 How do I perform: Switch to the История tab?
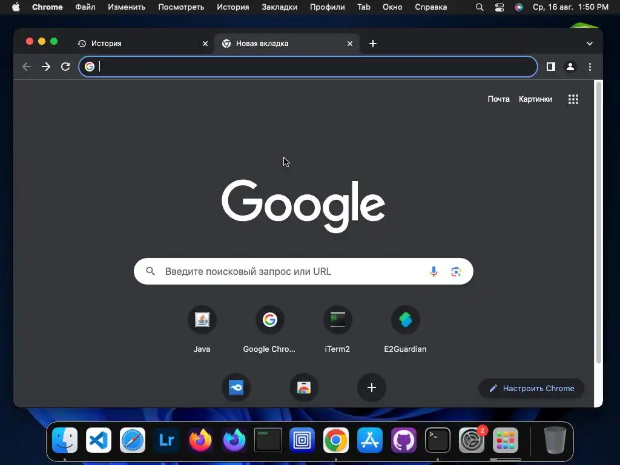[x=142, y=44]
